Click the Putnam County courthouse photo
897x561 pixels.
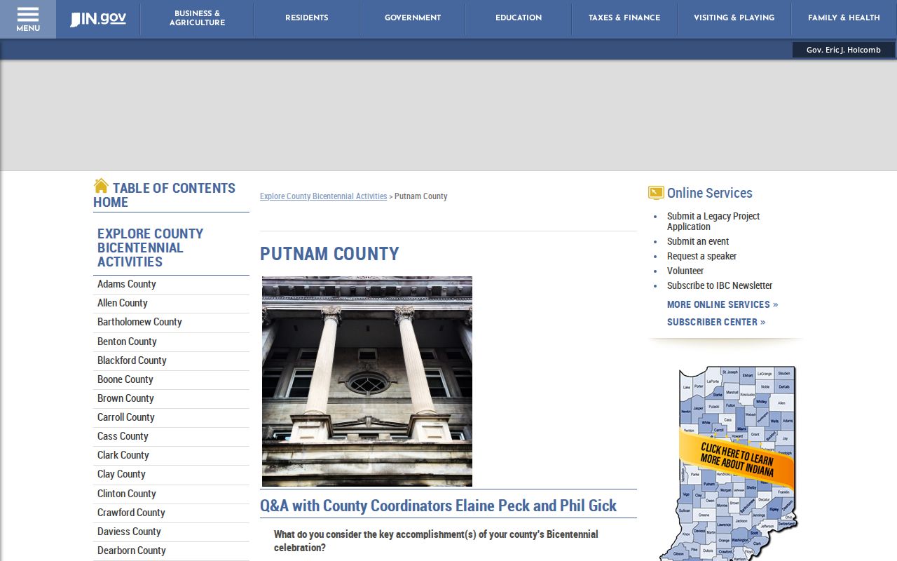[x=367, y=381]
